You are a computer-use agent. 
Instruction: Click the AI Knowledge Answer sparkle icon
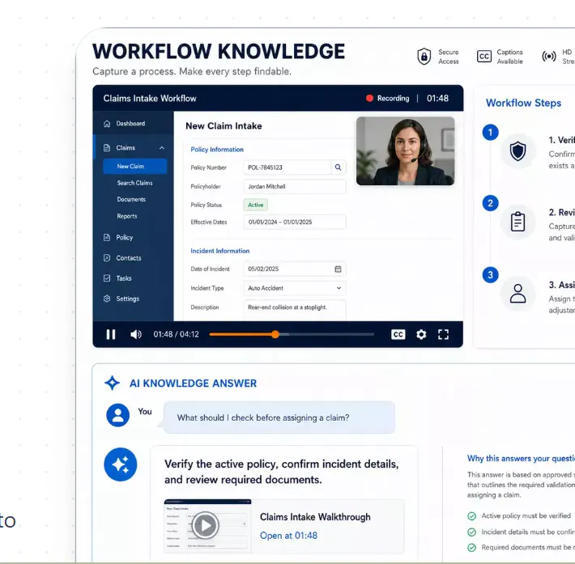(x=113, y=383)
